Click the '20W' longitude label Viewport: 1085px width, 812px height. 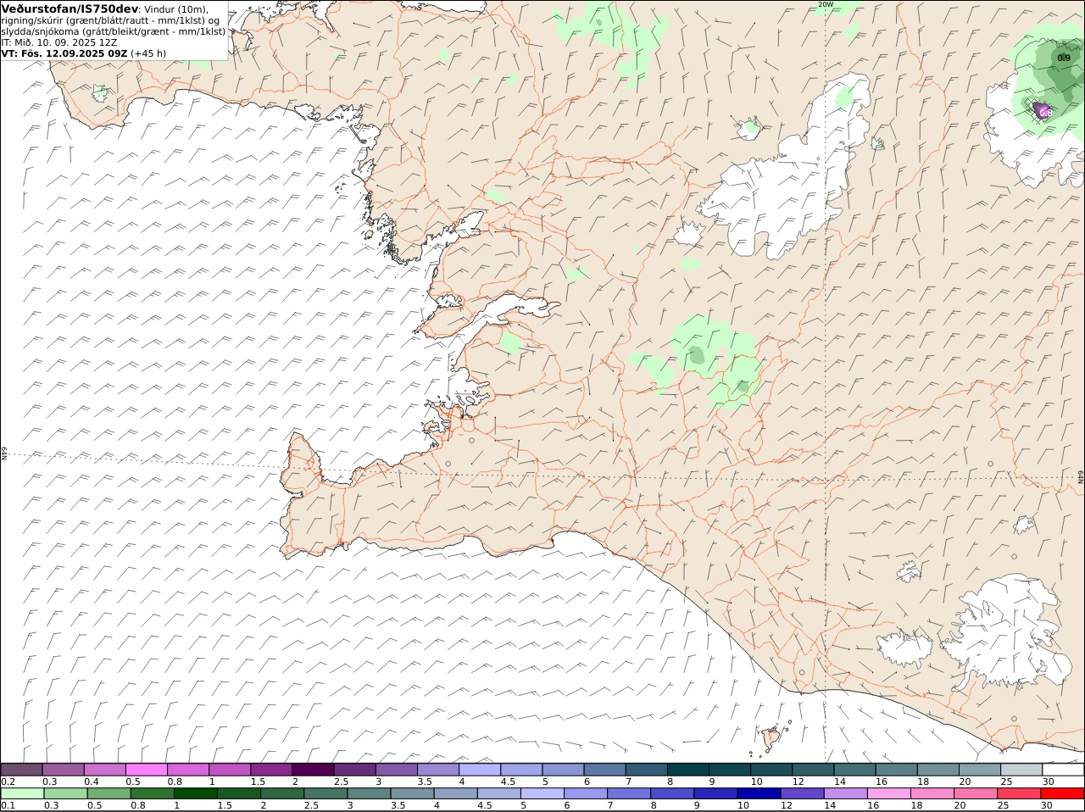826,4
